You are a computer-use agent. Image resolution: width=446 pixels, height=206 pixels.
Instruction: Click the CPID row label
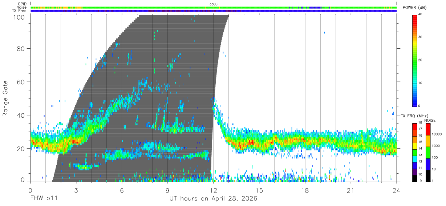[22, 4]
